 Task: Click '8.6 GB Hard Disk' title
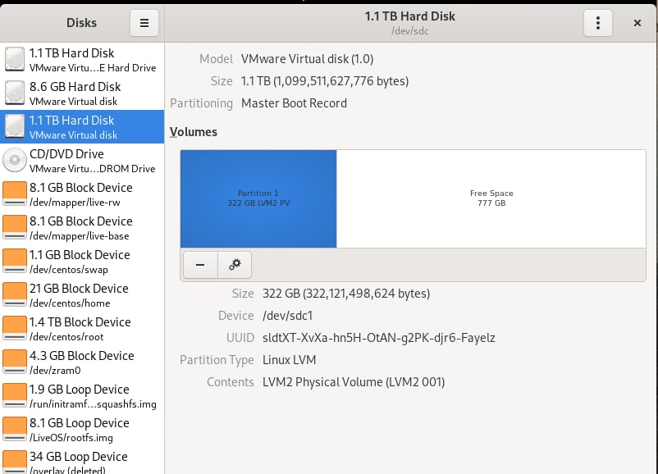coord(75,87)
